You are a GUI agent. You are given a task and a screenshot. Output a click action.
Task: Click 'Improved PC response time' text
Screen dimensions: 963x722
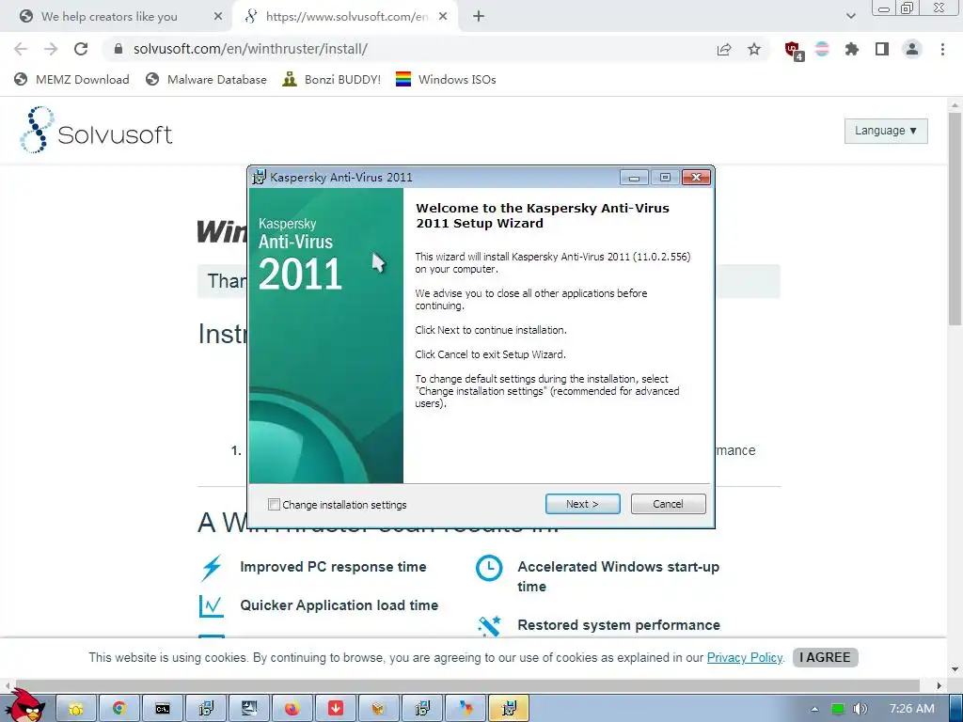point(333,567)
